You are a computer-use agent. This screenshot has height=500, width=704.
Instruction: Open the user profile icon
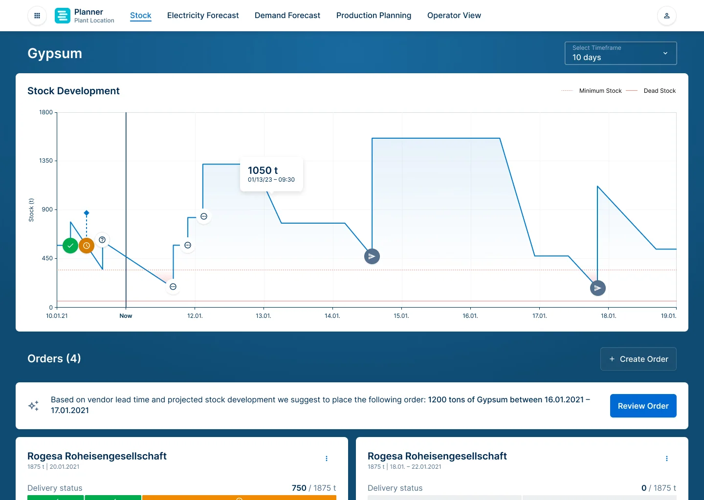[667, 16]
